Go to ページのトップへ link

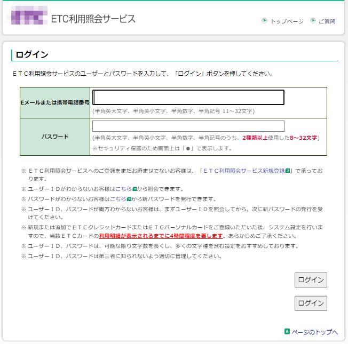click(x=315, y=332)
